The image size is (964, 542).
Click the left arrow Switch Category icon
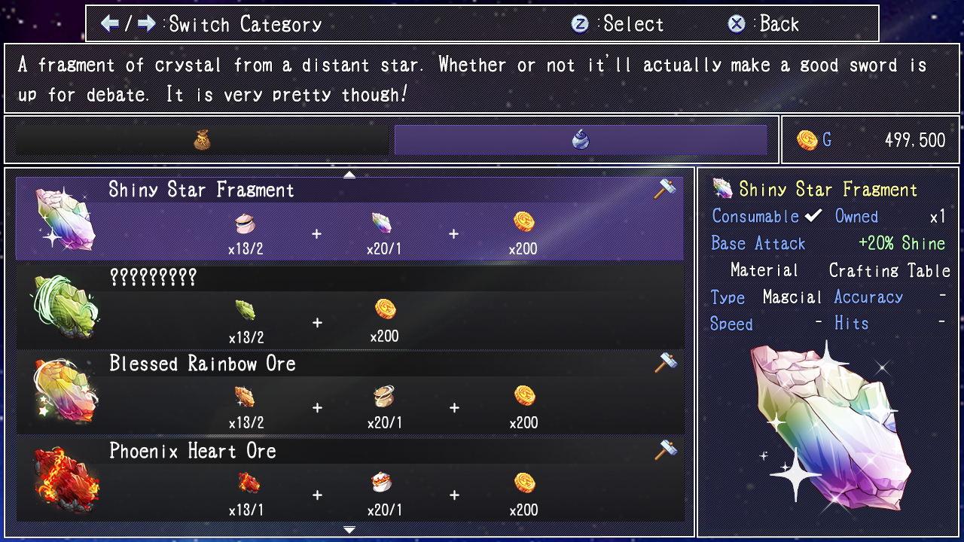pyautogui.click(x=110, y=23)
